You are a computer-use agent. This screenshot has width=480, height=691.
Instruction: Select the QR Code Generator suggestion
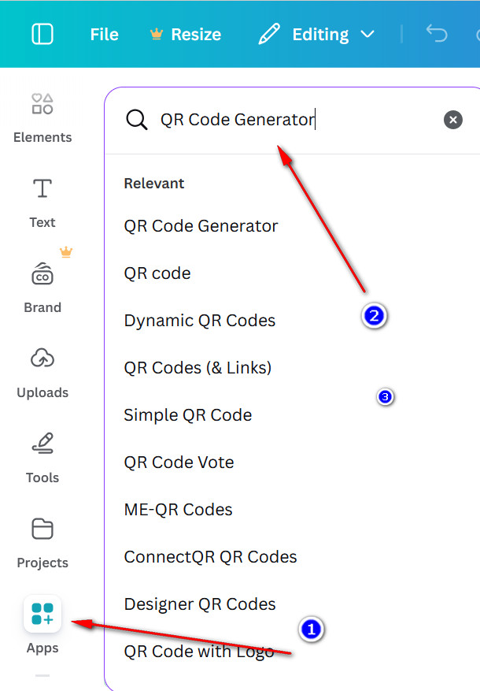click(x=201, y=226)
